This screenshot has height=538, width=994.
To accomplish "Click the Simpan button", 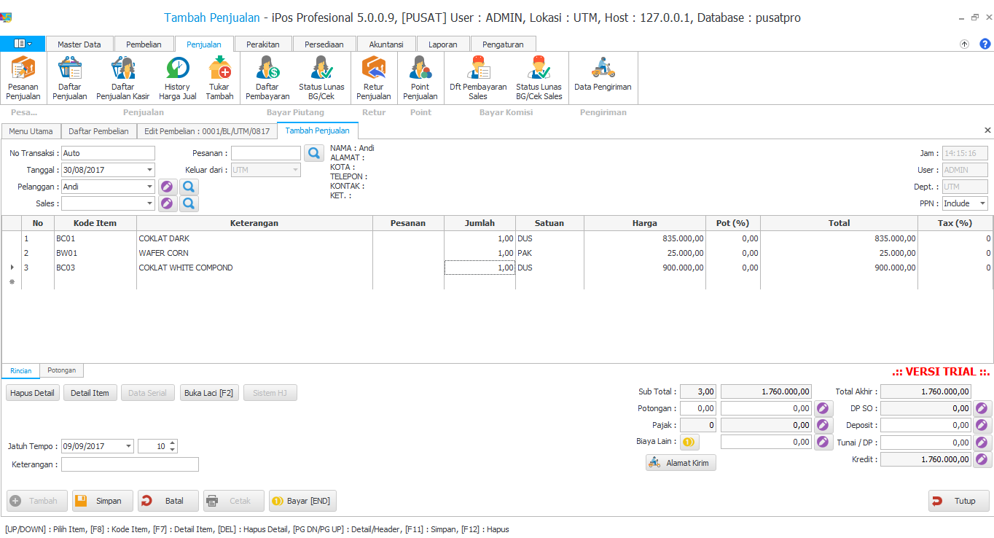I will pyautogui.click(x=102, y=501).
